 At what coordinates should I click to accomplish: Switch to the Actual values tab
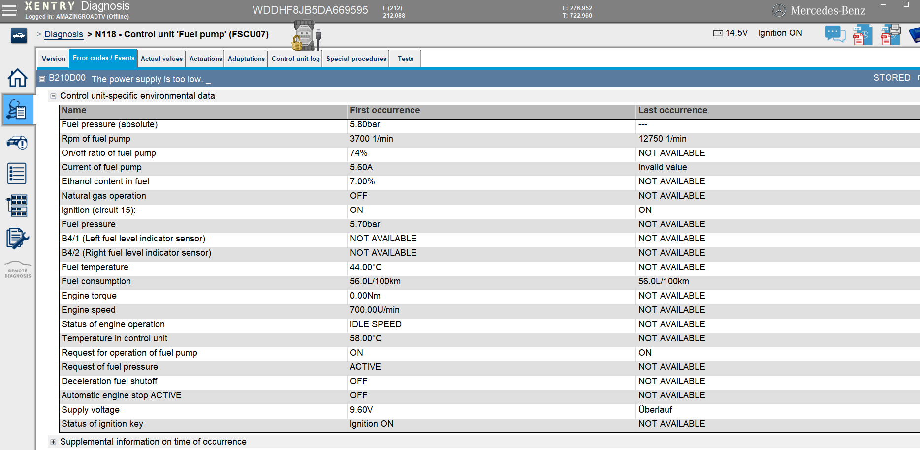click(161, 59)
